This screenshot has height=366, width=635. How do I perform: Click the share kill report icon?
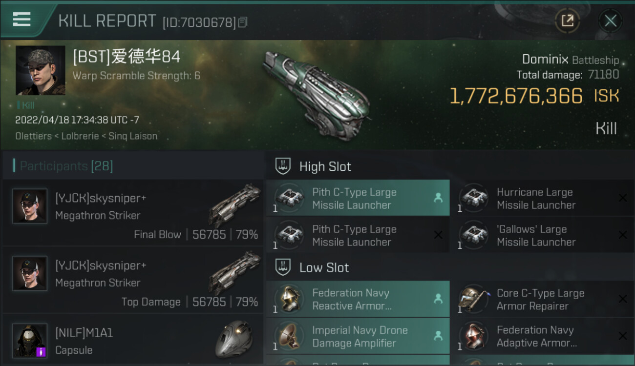[x=567, y=20]
